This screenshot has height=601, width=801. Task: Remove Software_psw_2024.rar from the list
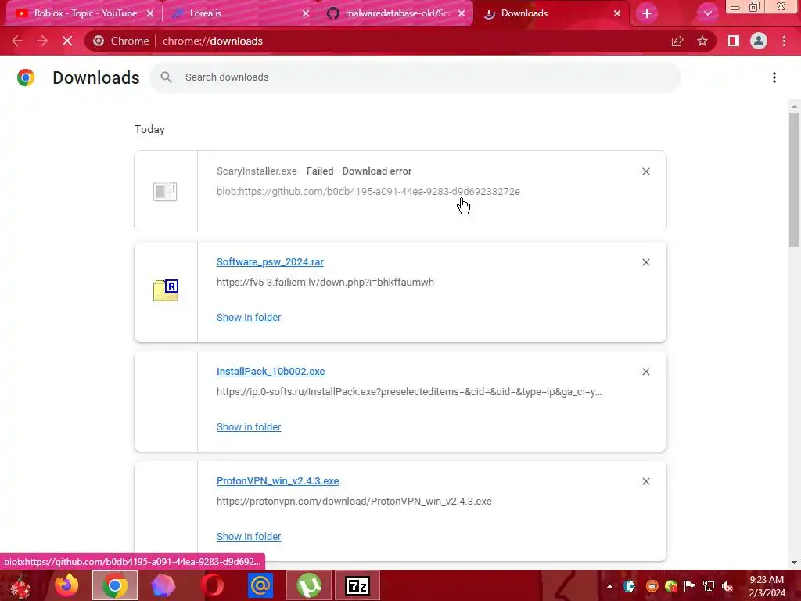pyautogui.click(x=646, y=262)
